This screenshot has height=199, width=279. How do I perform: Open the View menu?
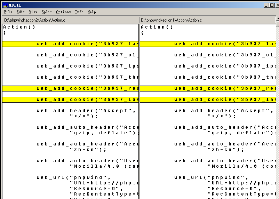tap(33, 12)
